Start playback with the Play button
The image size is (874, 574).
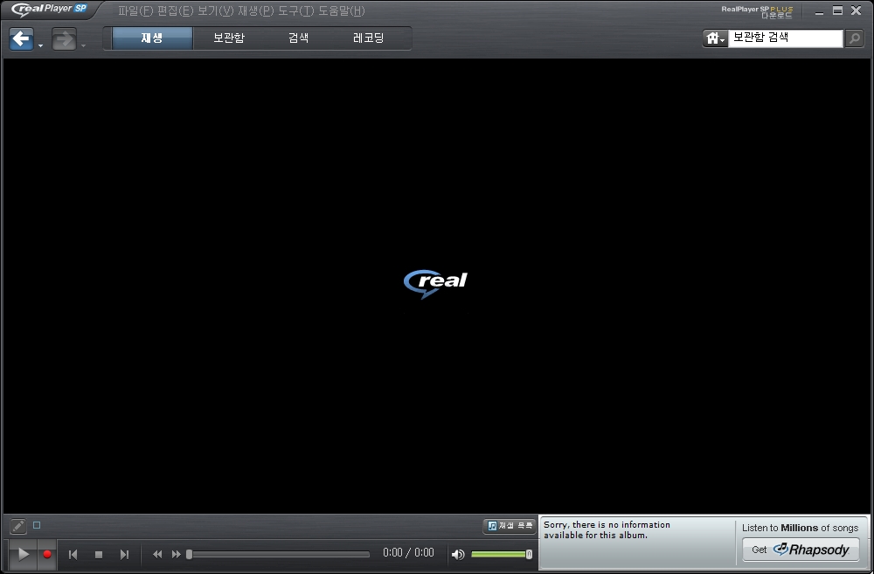(23, 554)
